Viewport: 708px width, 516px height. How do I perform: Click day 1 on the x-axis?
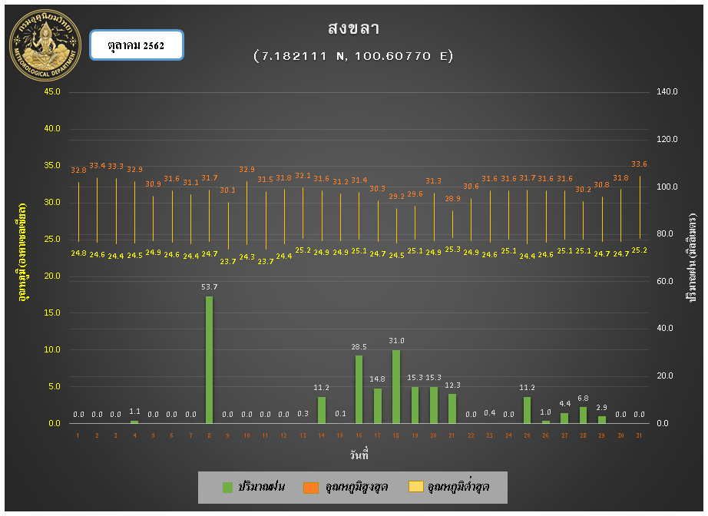[x=78, y=435]
